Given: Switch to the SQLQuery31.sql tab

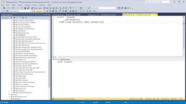Looking at the screenshot, I should [x=67, y=15].
